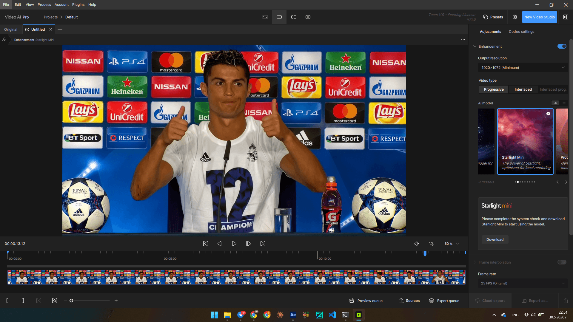This screenshot has width=573, height=322.
Task: Zoom in the timeline with plus
Action: tap(116, 301)
